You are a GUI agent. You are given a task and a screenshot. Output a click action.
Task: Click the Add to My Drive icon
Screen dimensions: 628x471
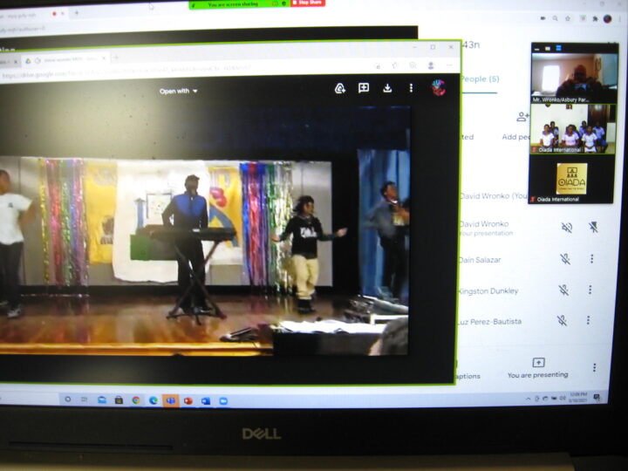pos(340,88)
